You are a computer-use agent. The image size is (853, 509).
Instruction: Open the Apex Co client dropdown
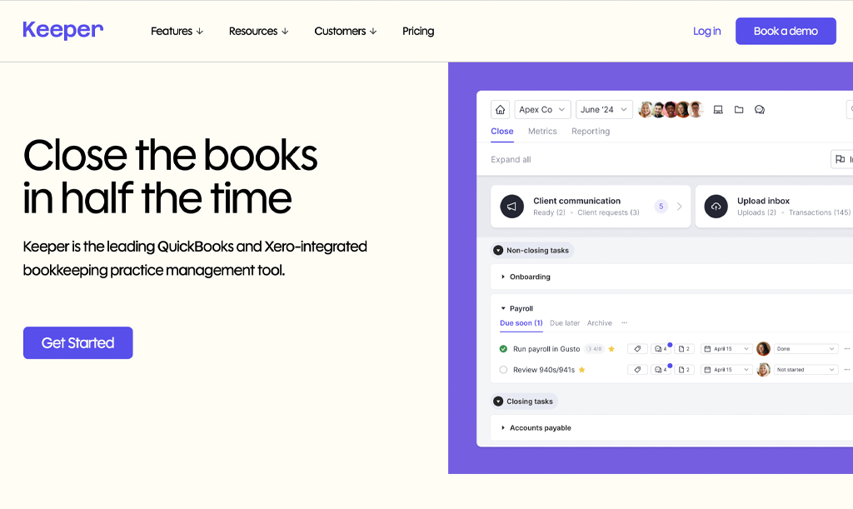542,110
